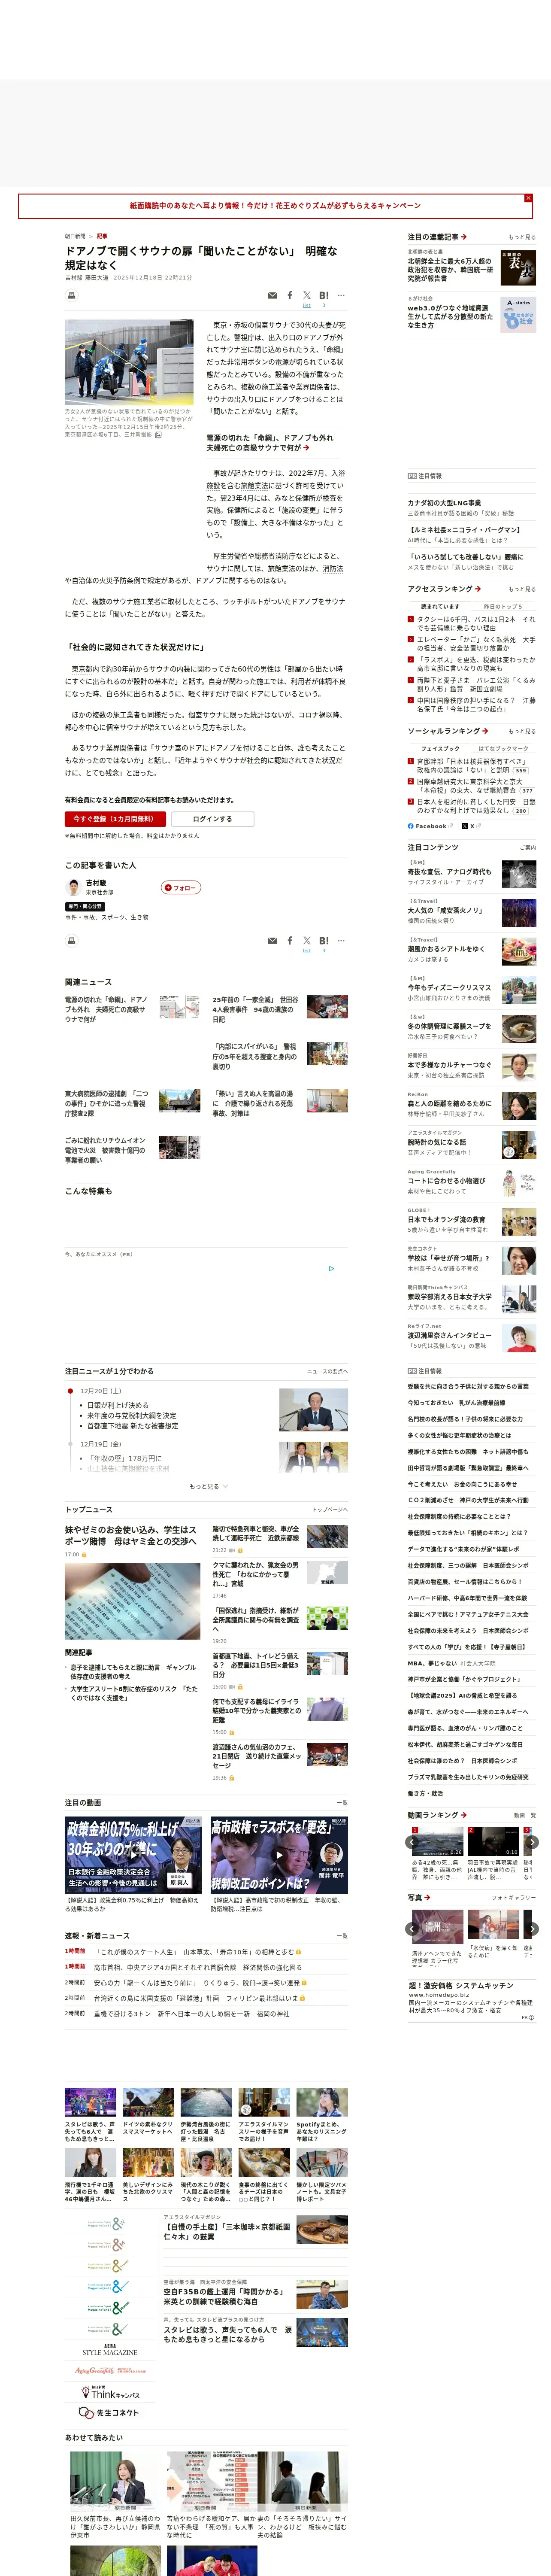Open the 政策金利0.75%に利上げ video thumbnail
551x2576 pixels.
pos(134,1856)
